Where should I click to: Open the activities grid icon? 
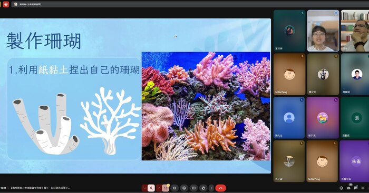tap(363, 188)
